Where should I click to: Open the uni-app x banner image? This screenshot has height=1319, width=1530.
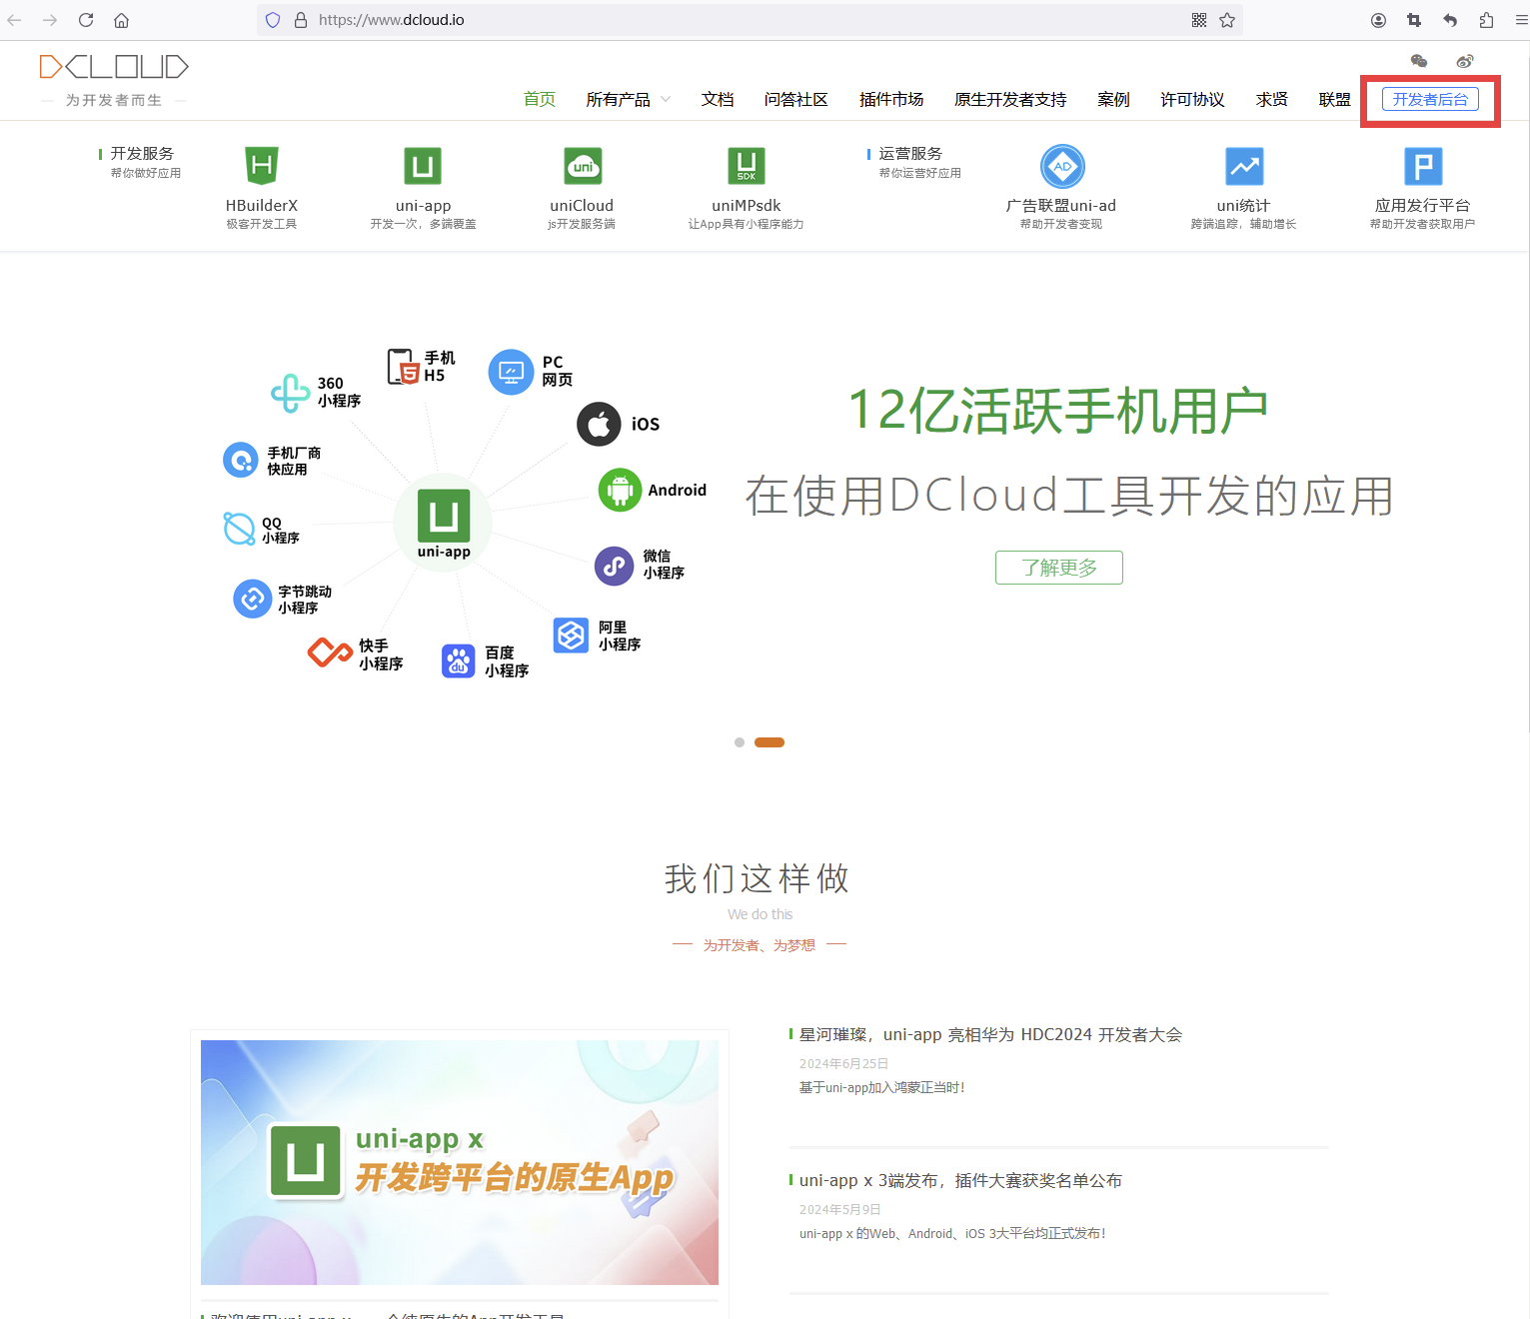click(x=460, y=1162)
